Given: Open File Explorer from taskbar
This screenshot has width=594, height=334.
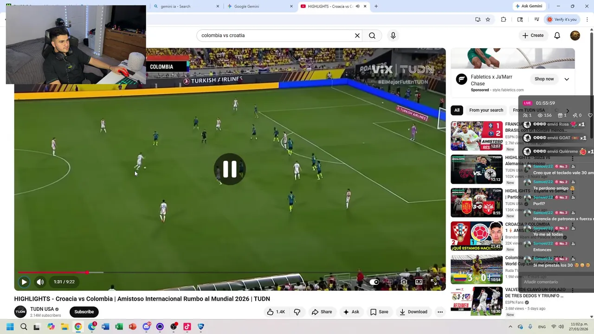Looking at the screenshot, I should (65, 327).
